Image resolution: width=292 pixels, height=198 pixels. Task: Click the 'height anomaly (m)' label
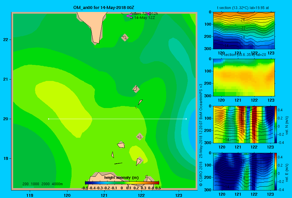click(x=121, y=178)
